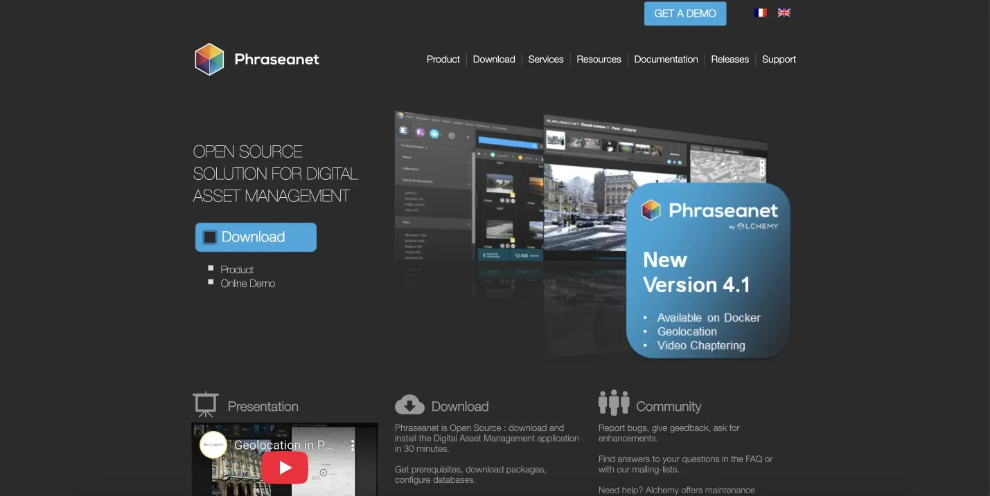Open the Documentation menu
This screenshot has height=496, width=990.
click(666, 59)
